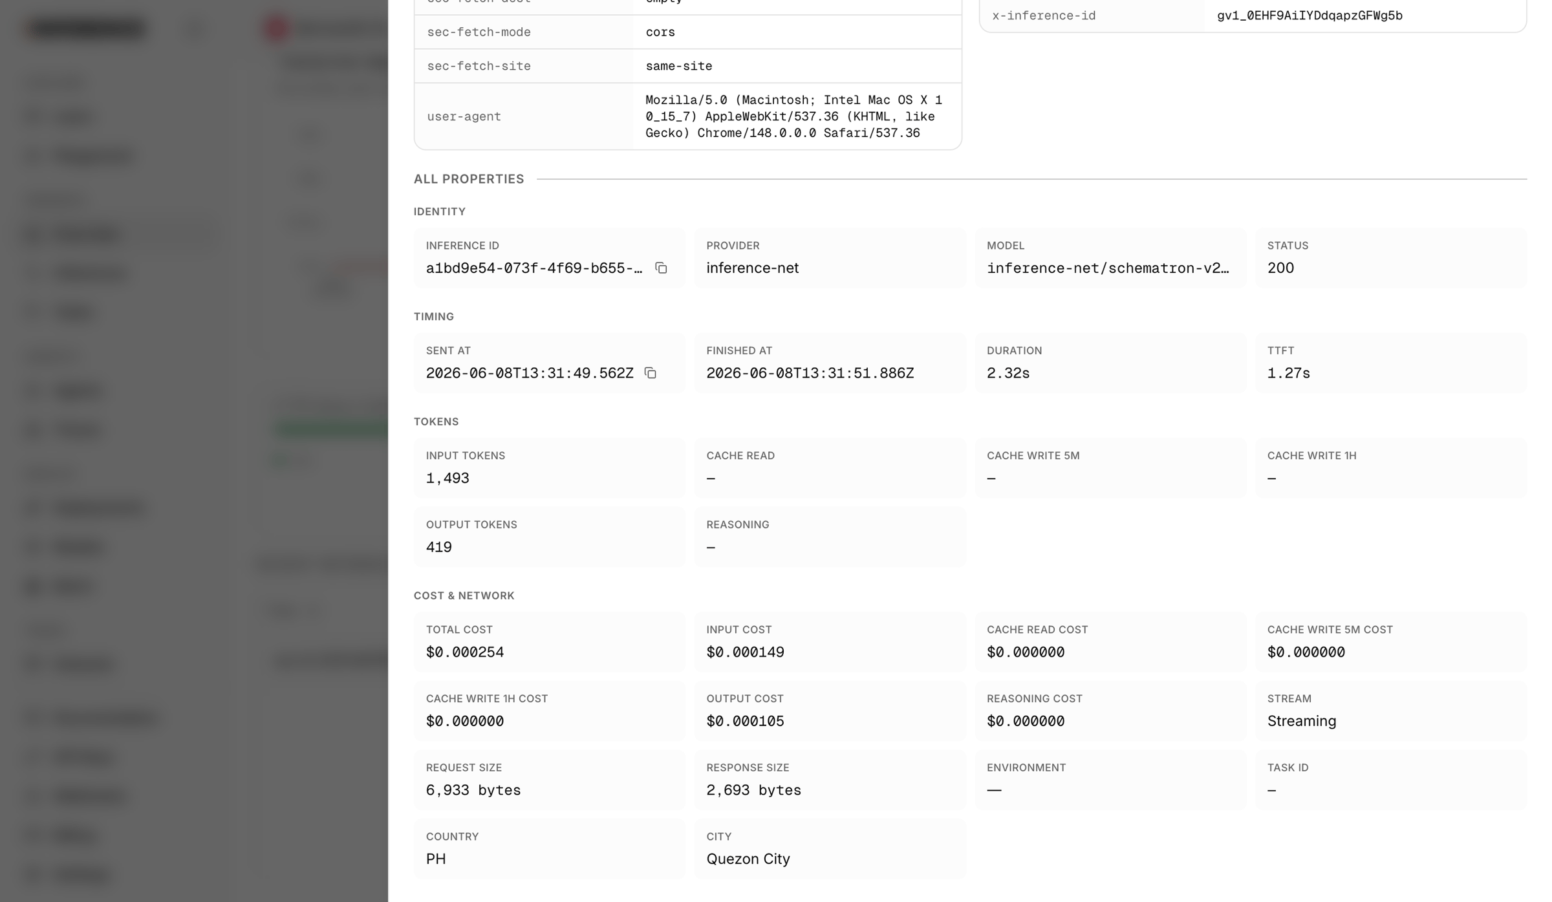This screenshot has height=902, width=1552.
Task: Select the Country value PH
Action: pos(436,859)
